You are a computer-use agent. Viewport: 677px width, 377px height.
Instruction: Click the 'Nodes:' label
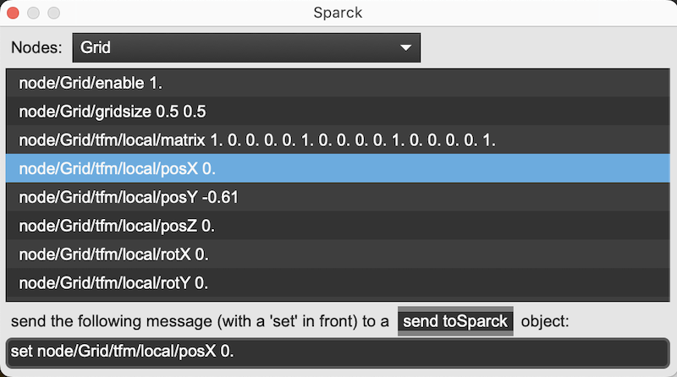[x=36, y=47]
